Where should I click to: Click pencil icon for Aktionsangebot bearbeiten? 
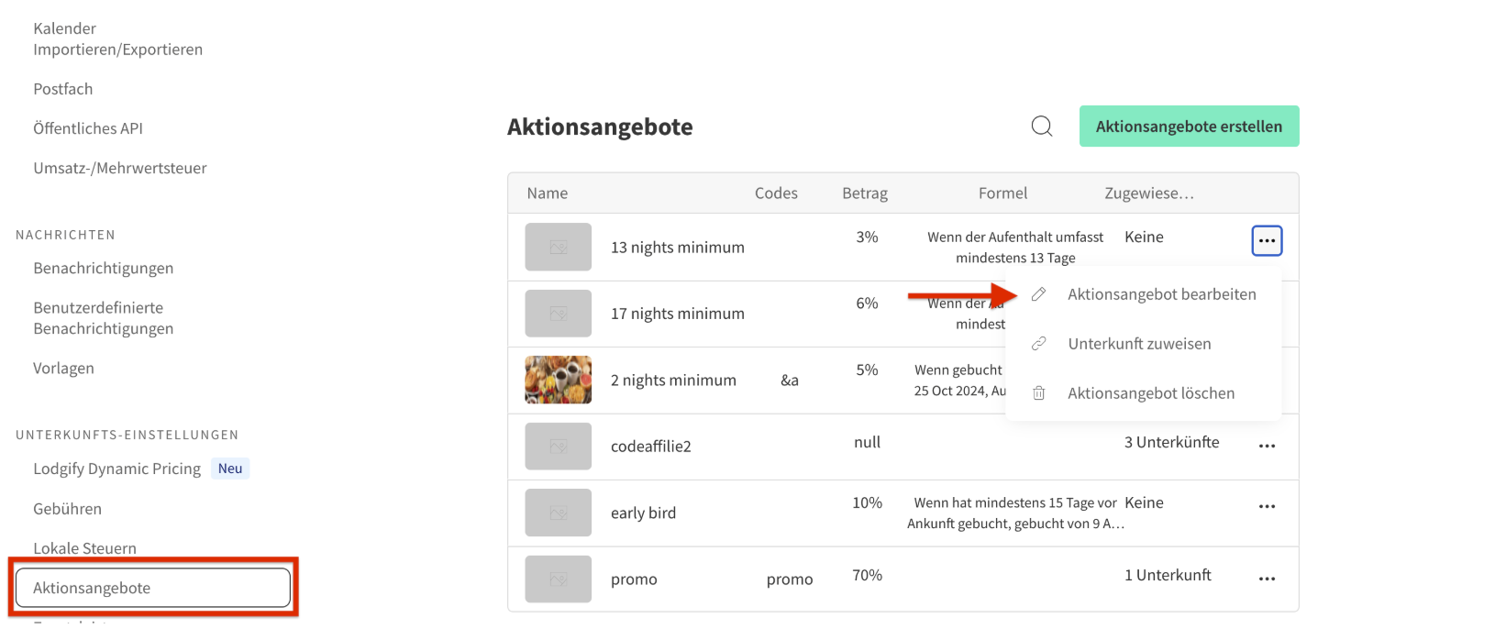click(1038, 294)
